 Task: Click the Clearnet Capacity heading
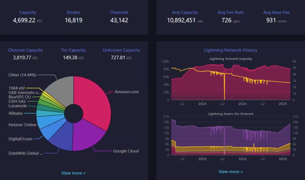tap(25, 50)
